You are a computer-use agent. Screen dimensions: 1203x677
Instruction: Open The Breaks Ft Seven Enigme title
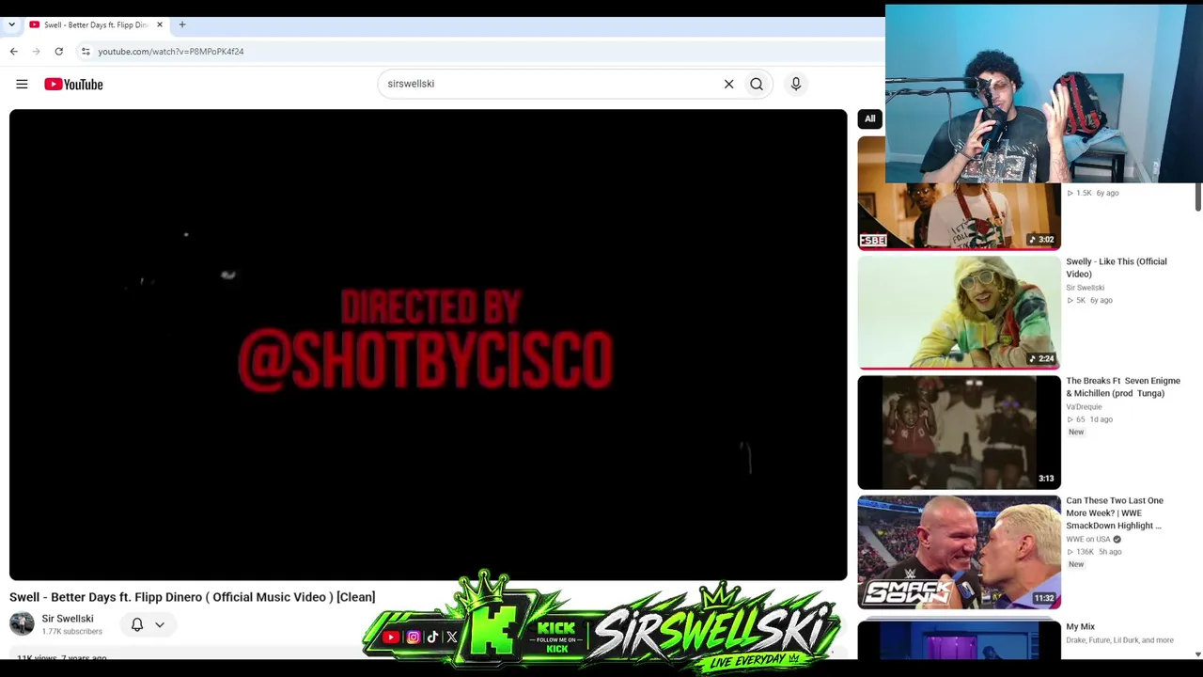coord(1123,387)
